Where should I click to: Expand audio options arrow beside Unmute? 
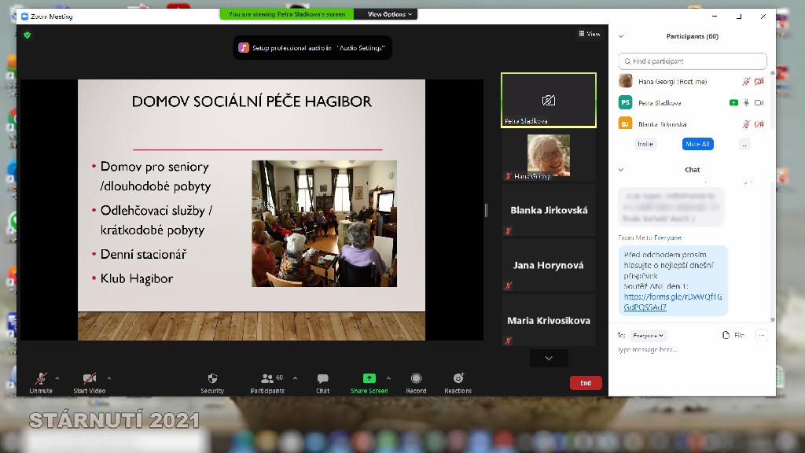coord(57,378)
